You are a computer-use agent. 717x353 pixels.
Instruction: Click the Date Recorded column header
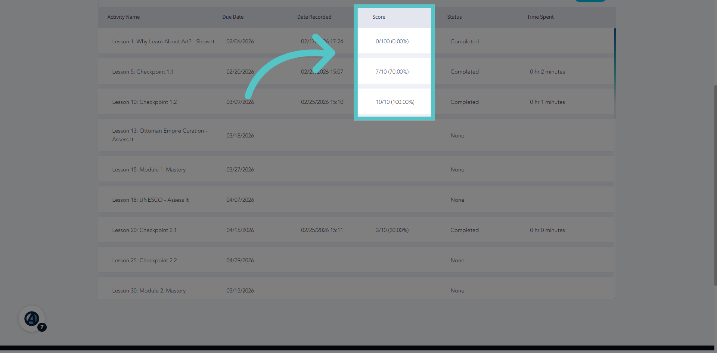tap(314, 17)
